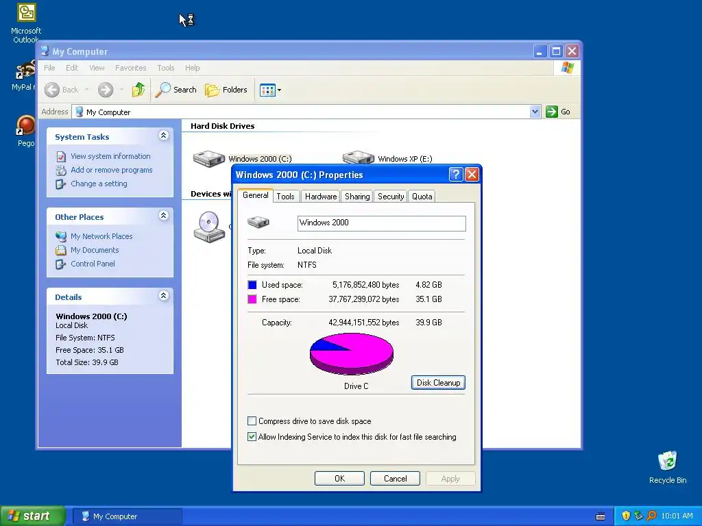The width and height of the screenshot is (702, 526).
Task: Click the Drive C pie chart
Action: [352, 354]
